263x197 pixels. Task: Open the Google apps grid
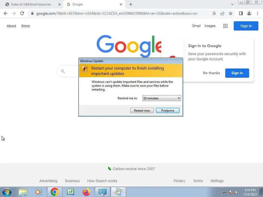(226, 26)
